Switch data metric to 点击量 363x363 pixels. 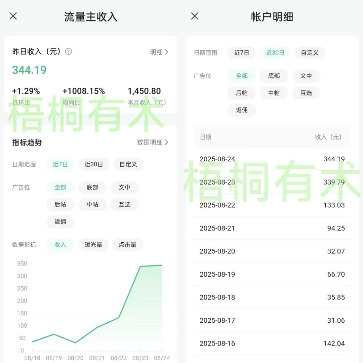(127, 245)
